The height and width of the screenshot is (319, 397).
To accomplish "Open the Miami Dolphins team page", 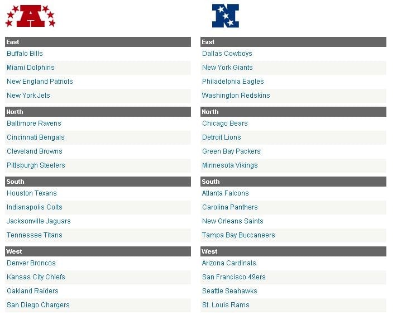I will click(31, 68).
